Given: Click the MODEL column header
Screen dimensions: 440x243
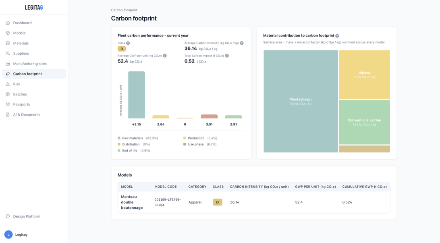Looking at the screenshot, I should click(127, 187).
